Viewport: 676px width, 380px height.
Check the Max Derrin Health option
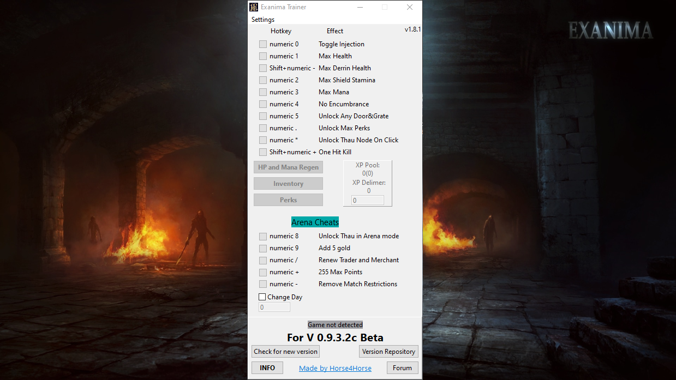tap(262, 68)
